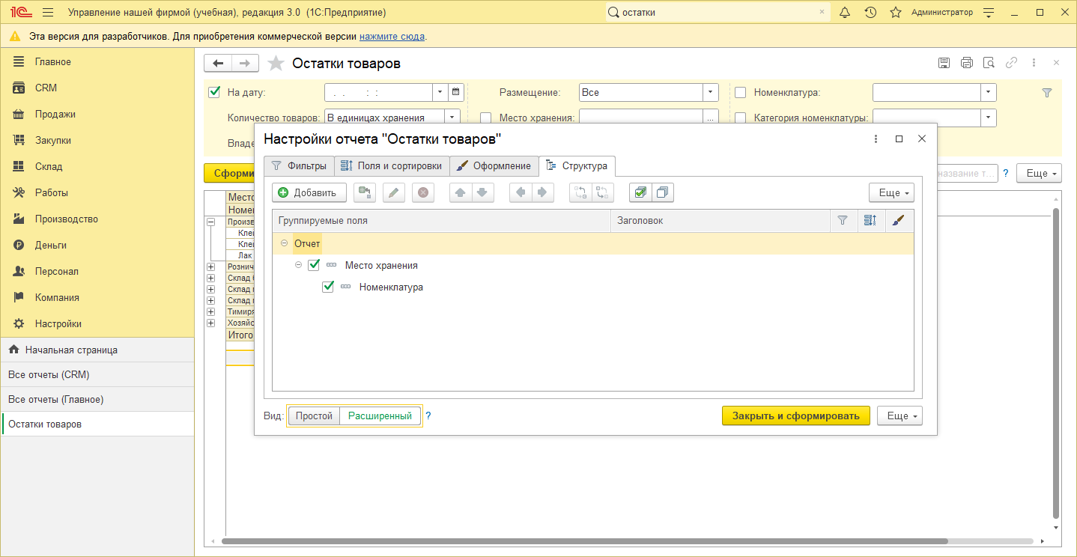
Task: Open the filter funnel at report header
Action: coord(1047,93)
